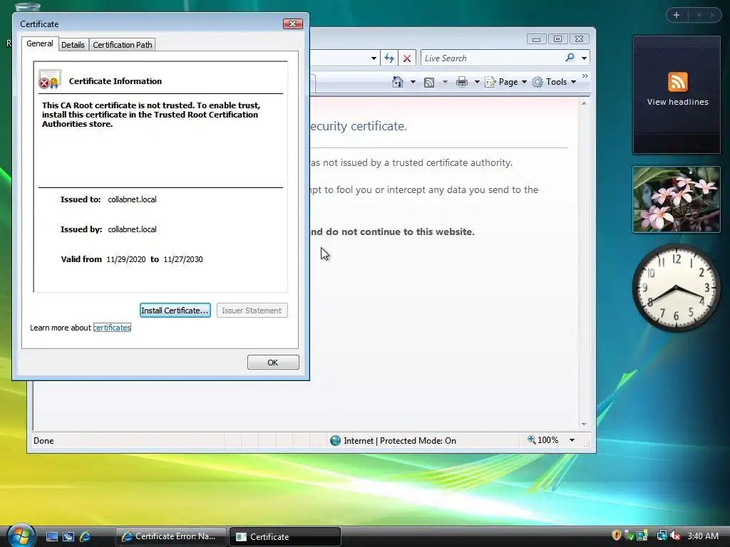Screen dimensions: 730x547
Task: Open the Tools menu
Action: pos(555,82)
